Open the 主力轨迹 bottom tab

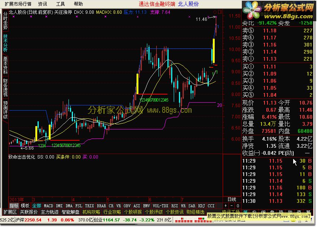[49, 212]
